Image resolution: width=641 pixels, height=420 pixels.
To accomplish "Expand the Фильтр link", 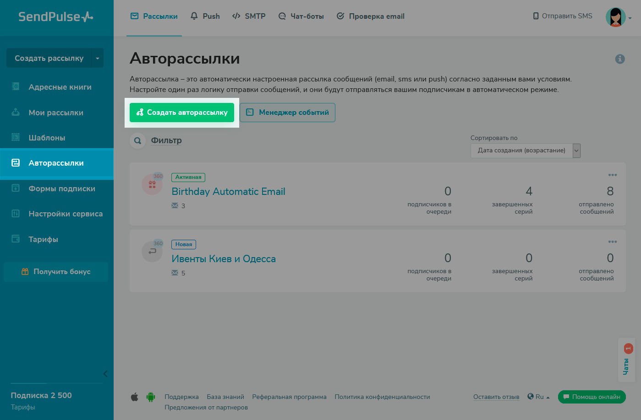I will [166, 140].
